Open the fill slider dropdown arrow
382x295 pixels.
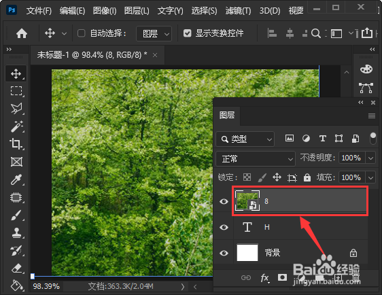371,177
